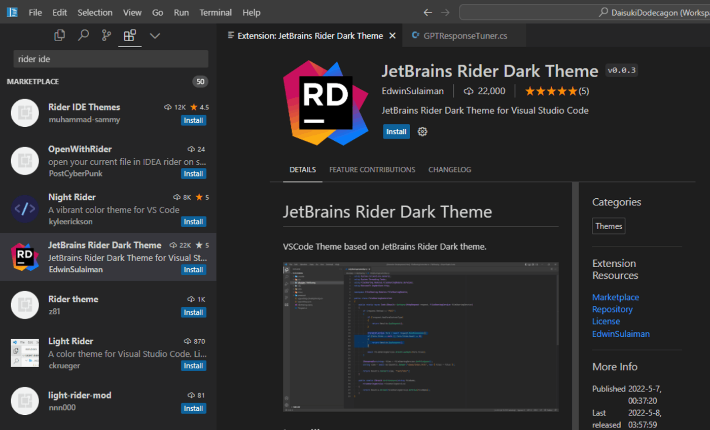Select the Themes category tag
710x430 pixels.
point(609,226)
